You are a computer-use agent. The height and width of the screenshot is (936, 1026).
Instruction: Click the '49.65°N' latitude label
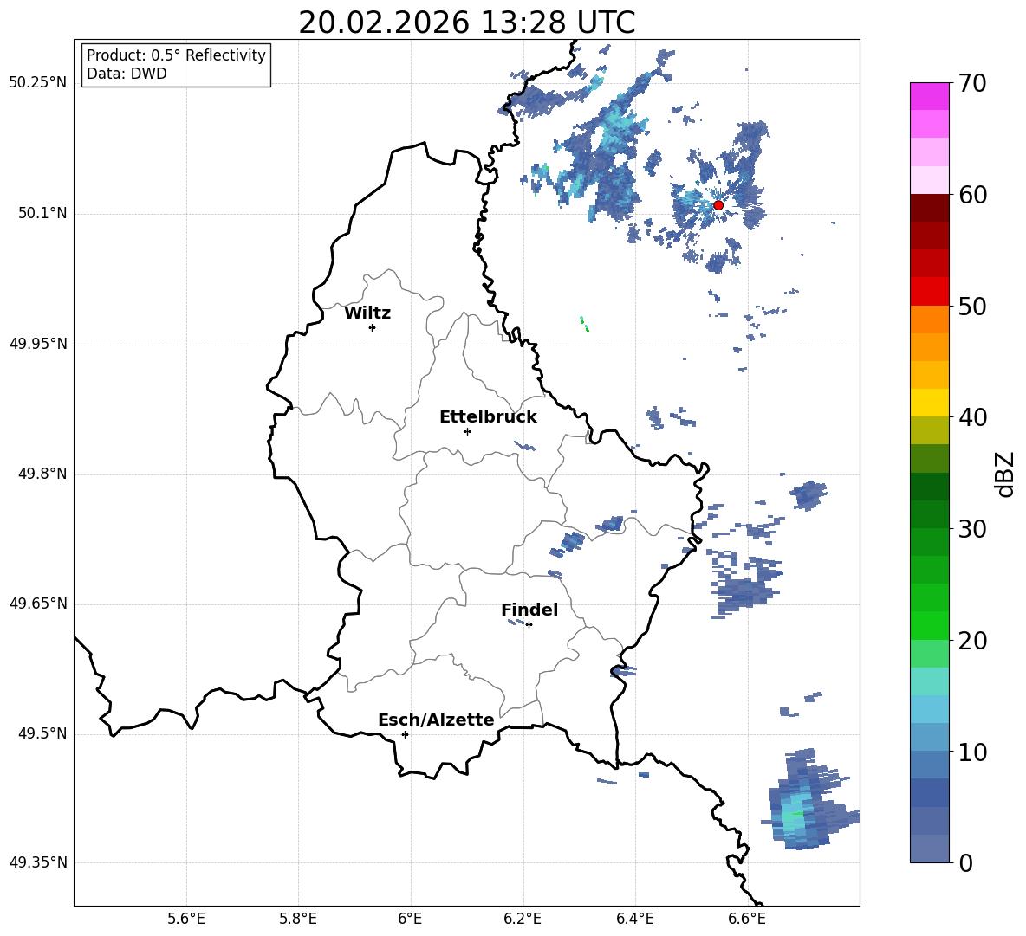tap(38, 604)
